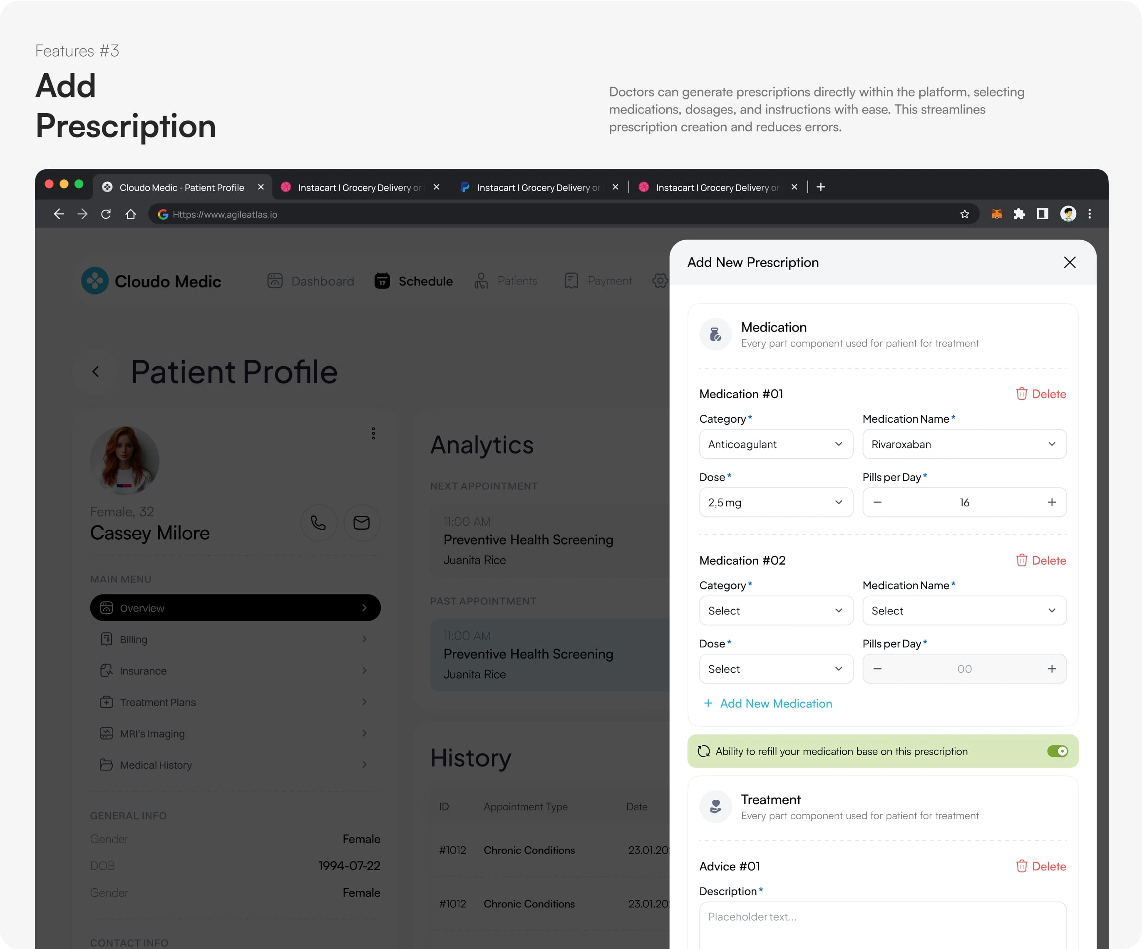
Task: Click Cassey Milore's profile photo
Action: click(x=124, y=461)
